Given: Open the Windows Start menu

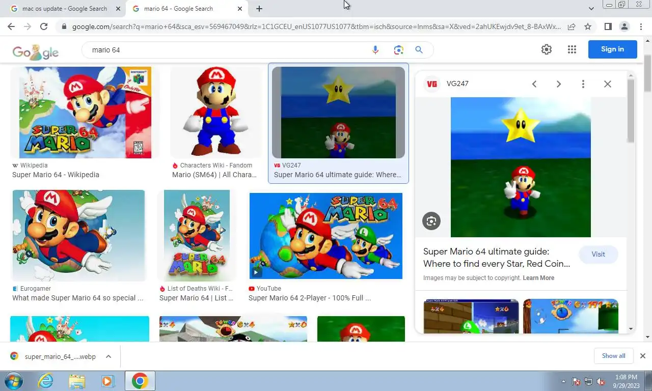Looking at the screenshot, I should [13, 381].
